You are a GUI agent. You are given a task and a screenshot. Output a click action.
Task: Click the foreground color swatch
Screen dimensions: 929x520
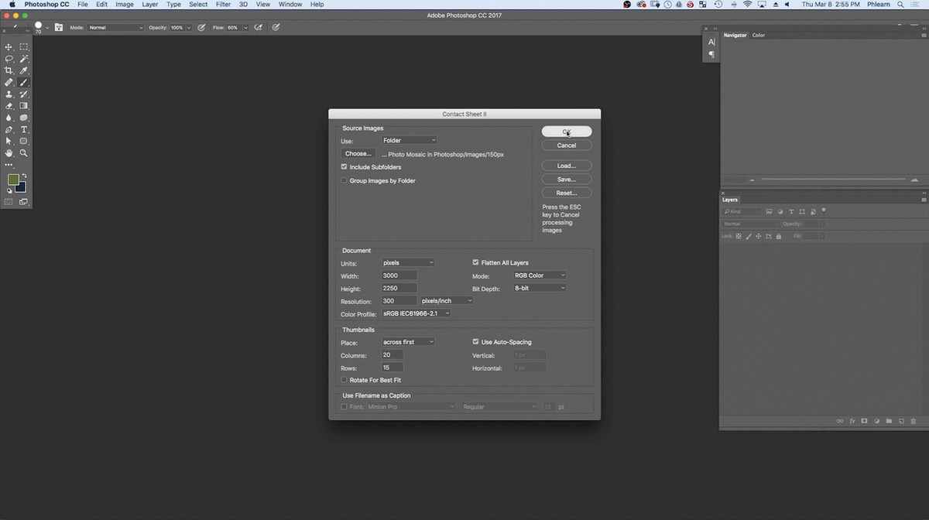(x=12, y=180)
